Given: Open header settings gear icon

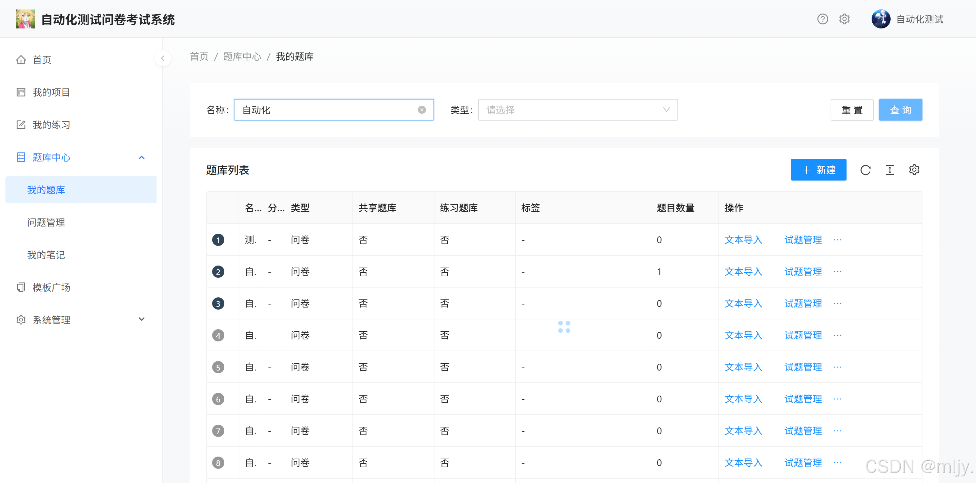Looking at the screenshot, I should 844,19.
